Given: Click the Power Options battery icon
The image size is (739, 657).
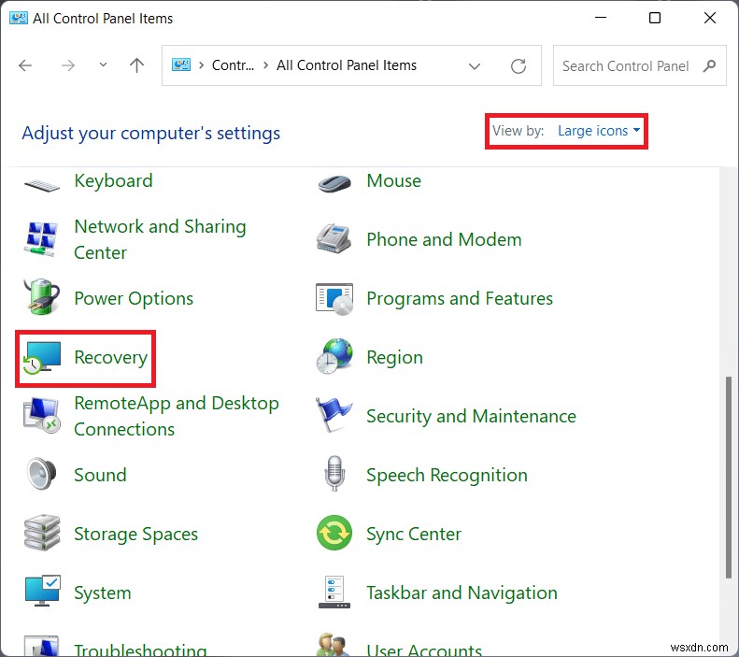Looking at the screenshot, I should [x=42, y=299].
